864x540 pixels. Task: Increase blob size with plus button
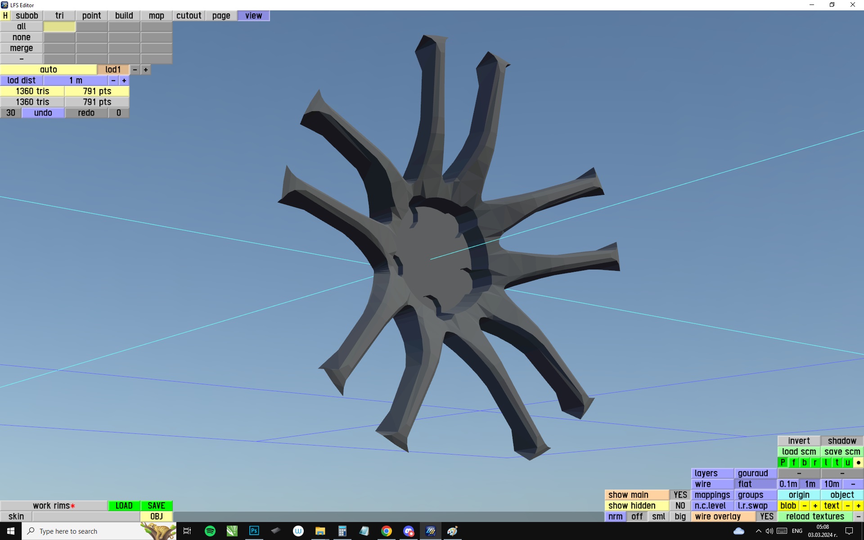coord(815,506)
